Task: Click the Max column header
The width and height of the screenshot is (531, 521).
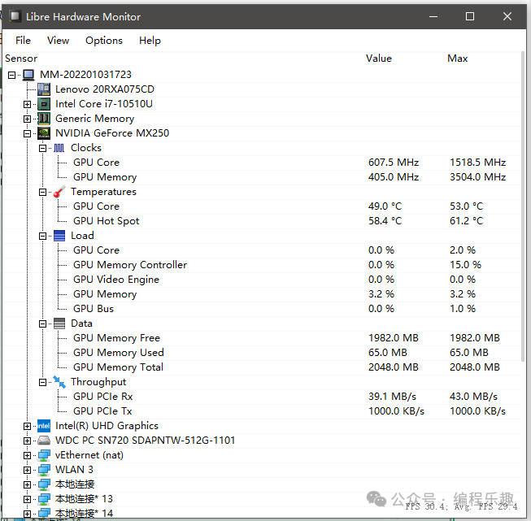Action: pyautogui.click(x=458, y=59)
